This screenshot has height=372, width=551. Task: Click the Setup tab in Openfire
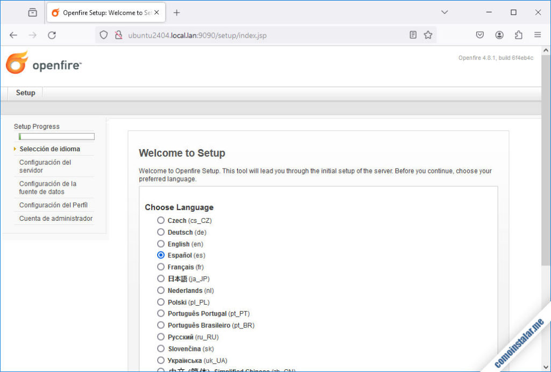[25, 93]
